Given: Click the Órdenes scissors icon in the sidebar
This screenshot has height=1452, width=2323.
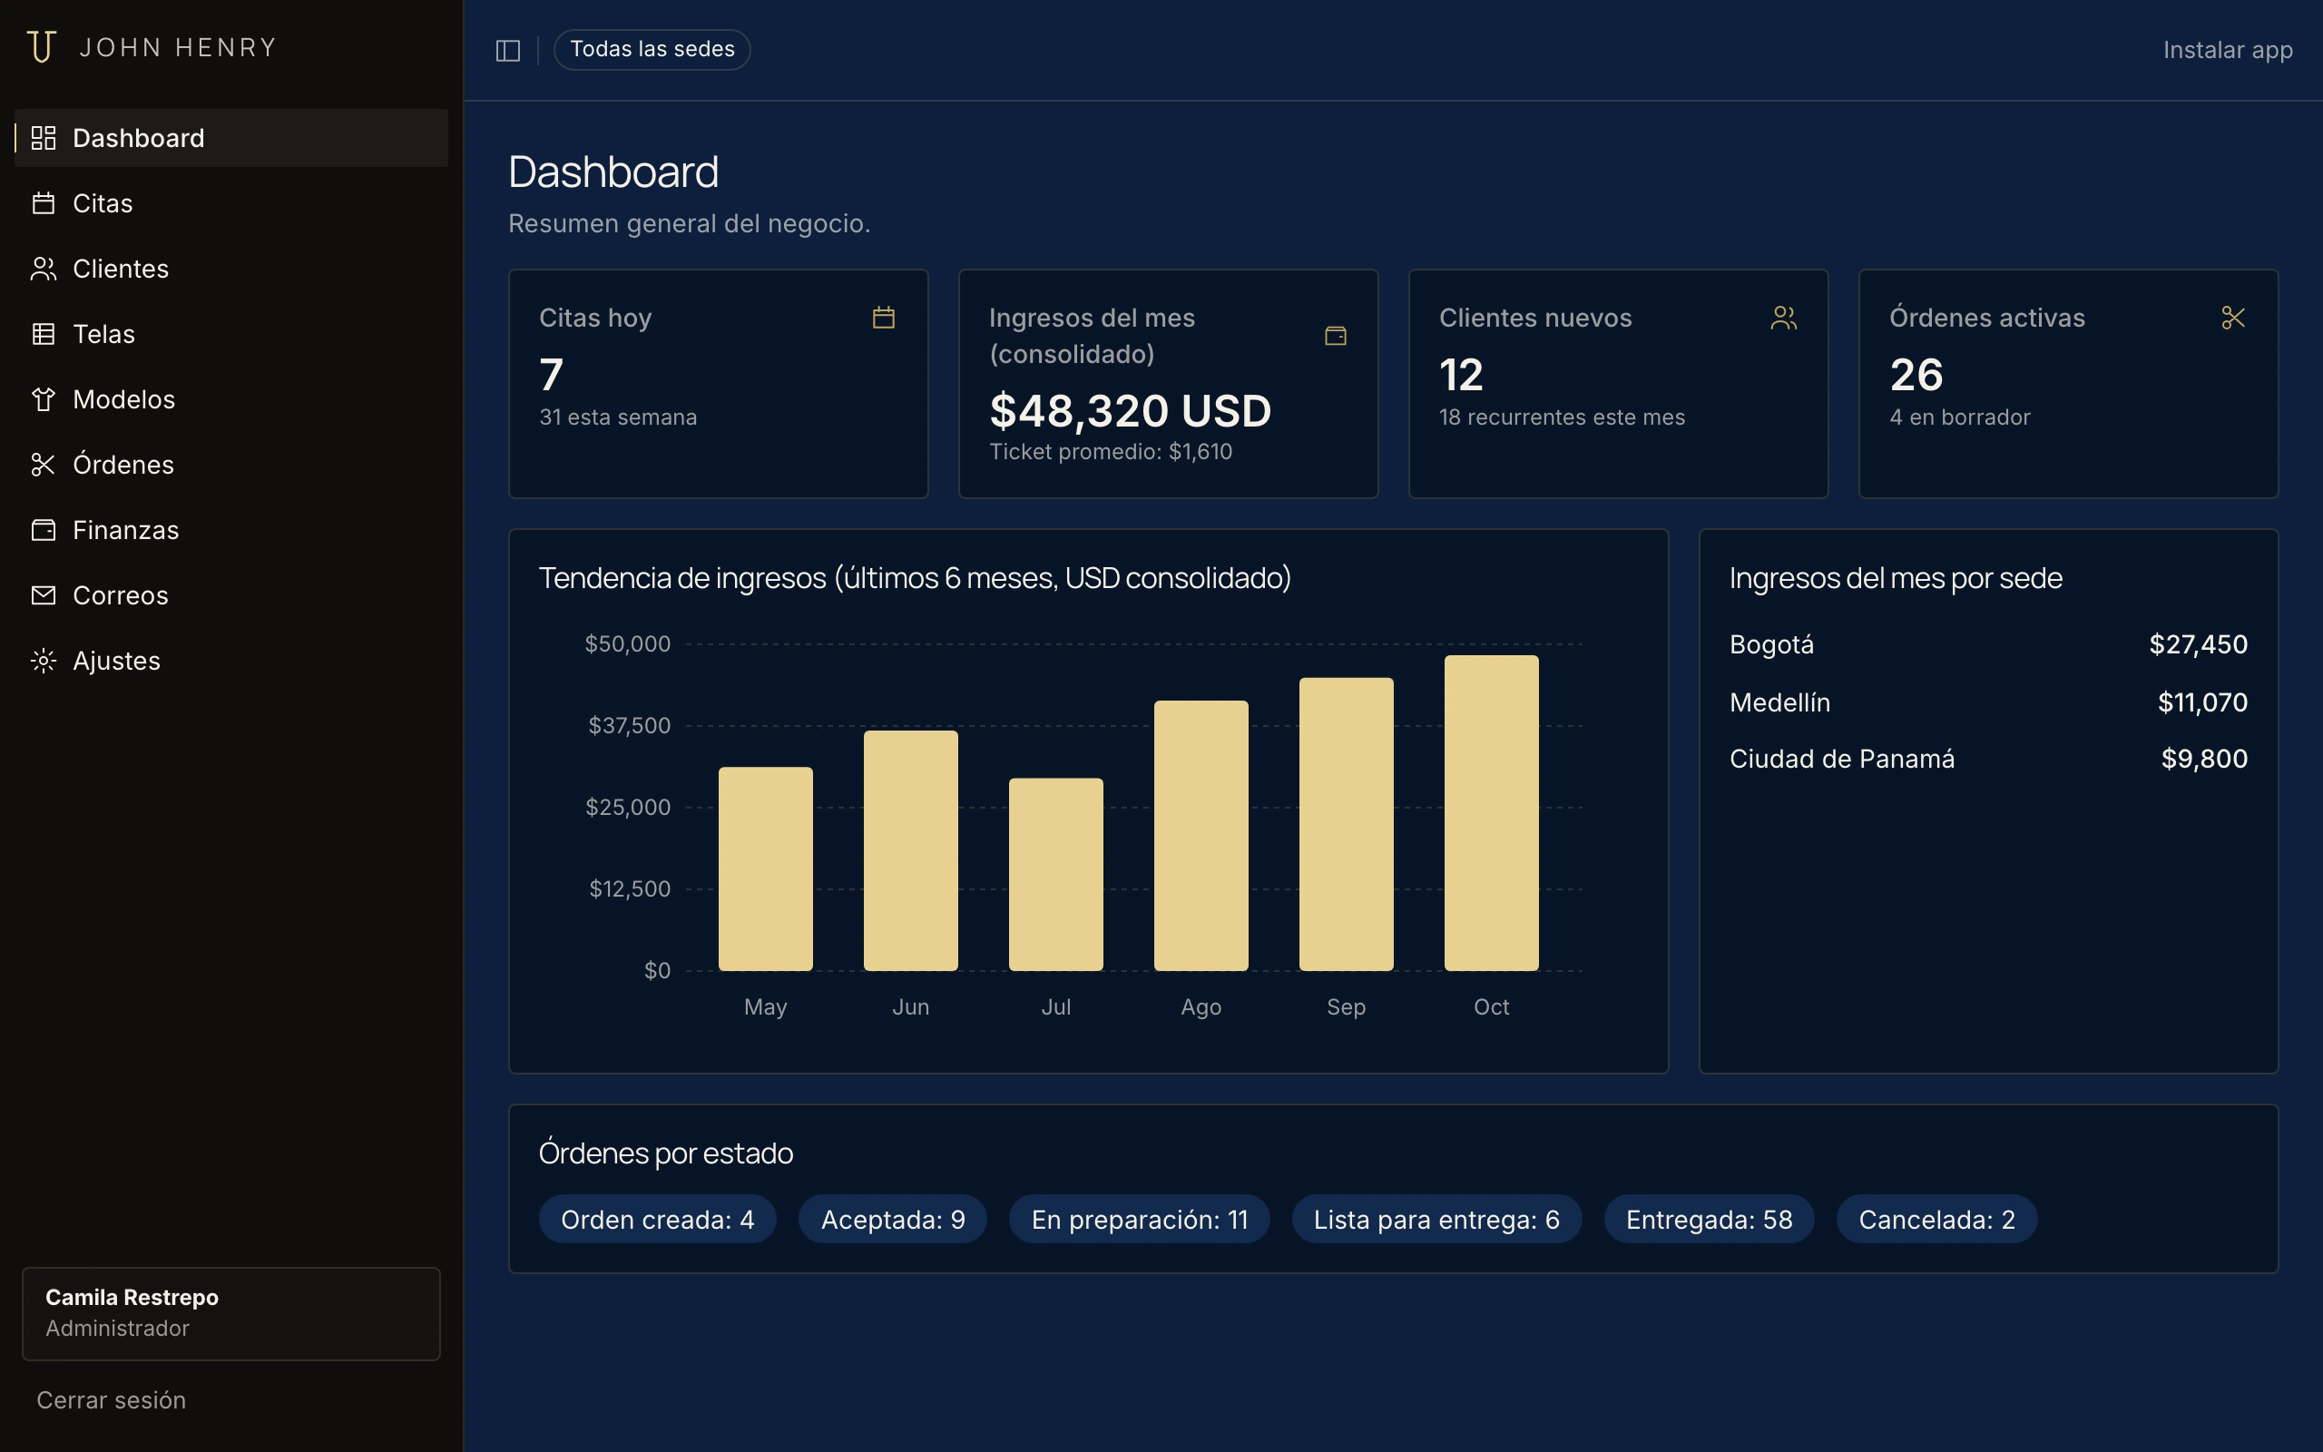Looking at the screenshot, I should tap(44, 465).
